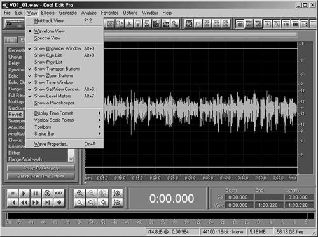Select the Spectral View option
Screen dimensions: 318x237
(64, 38)
